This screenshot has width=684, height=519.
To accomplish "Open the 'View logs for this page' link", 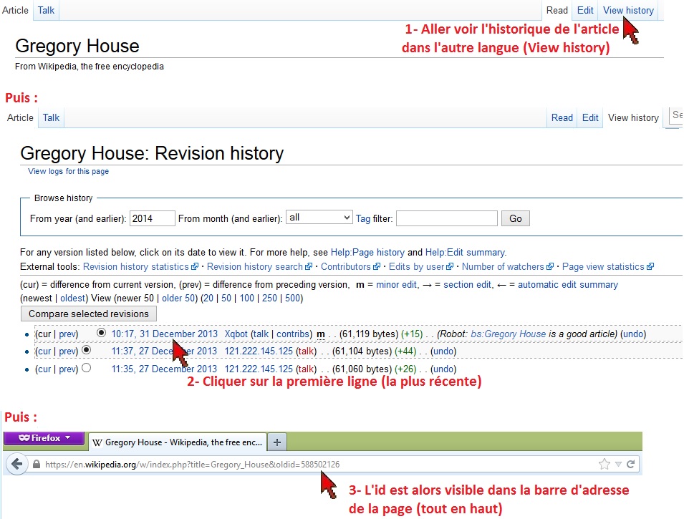I will point(69,171).
